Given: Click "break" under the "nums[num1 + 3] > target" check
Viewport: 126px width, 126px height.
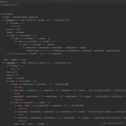Looking at the screenshot, I should coord(17,93).
